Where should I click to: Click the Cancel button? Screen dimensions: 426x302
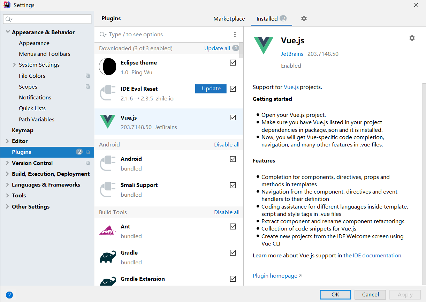370,295
